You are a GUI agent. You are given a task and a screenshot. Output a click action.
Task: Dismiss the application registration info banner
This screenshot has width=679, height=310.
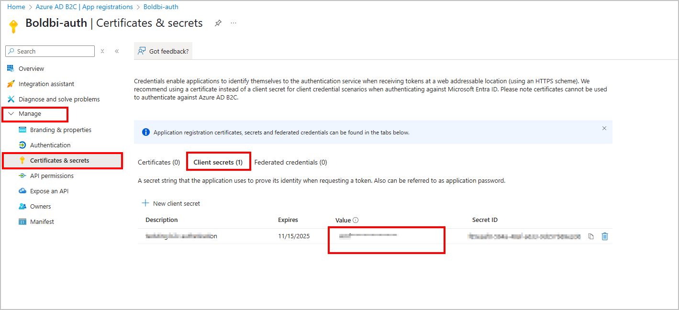[604, 128]
